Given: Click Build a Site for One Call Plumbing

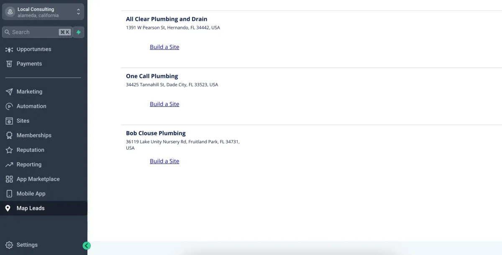Looking at the screenshot, I should pos(164,104).
